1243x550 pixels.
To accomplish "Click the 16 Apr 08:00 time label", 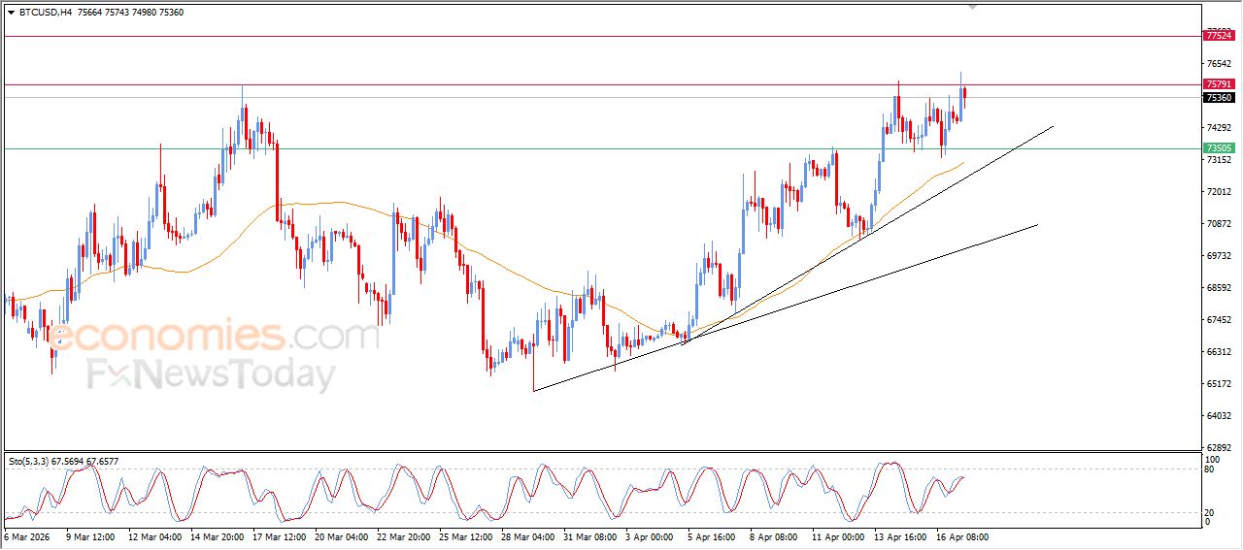I will coord(962,536).
